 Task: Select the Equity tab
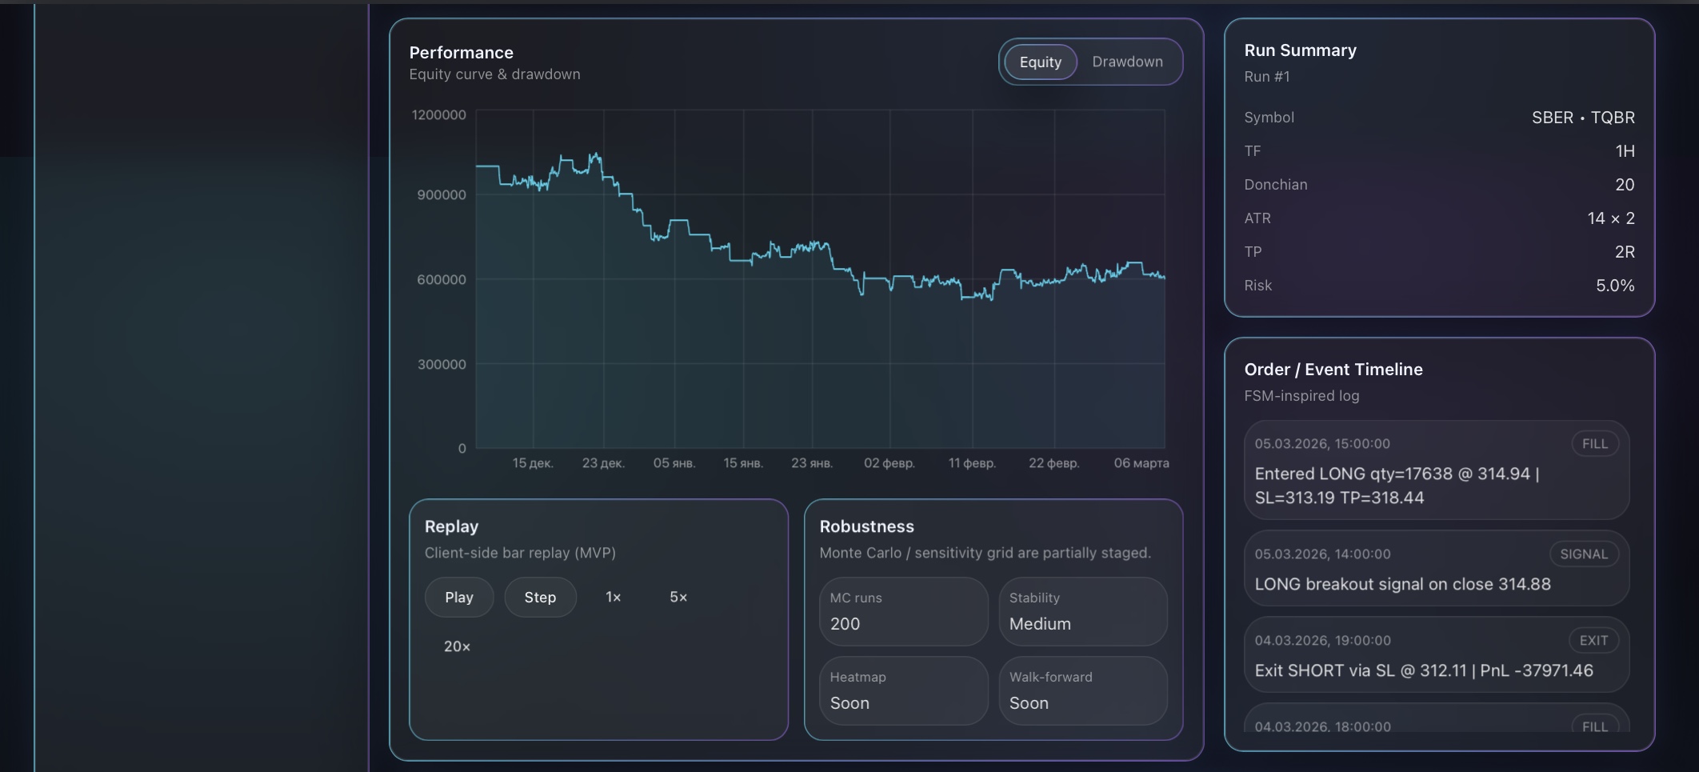(1040, 62)
